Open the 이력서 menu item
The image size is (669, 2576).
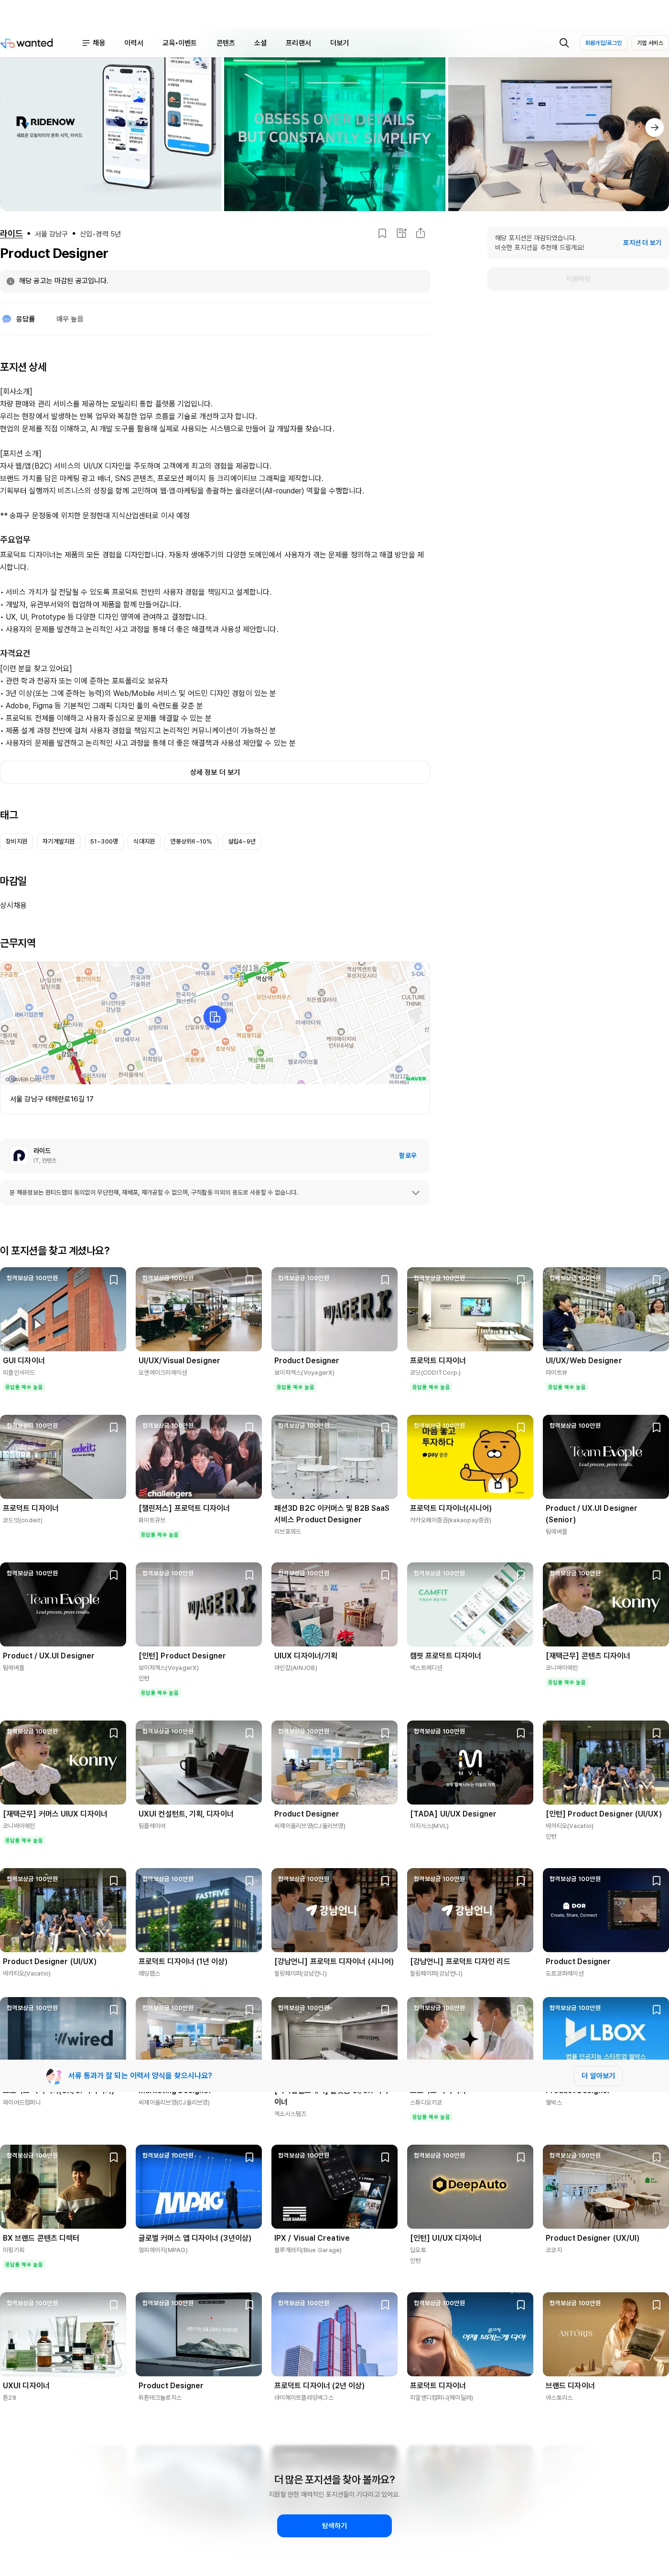pos(134,43)
